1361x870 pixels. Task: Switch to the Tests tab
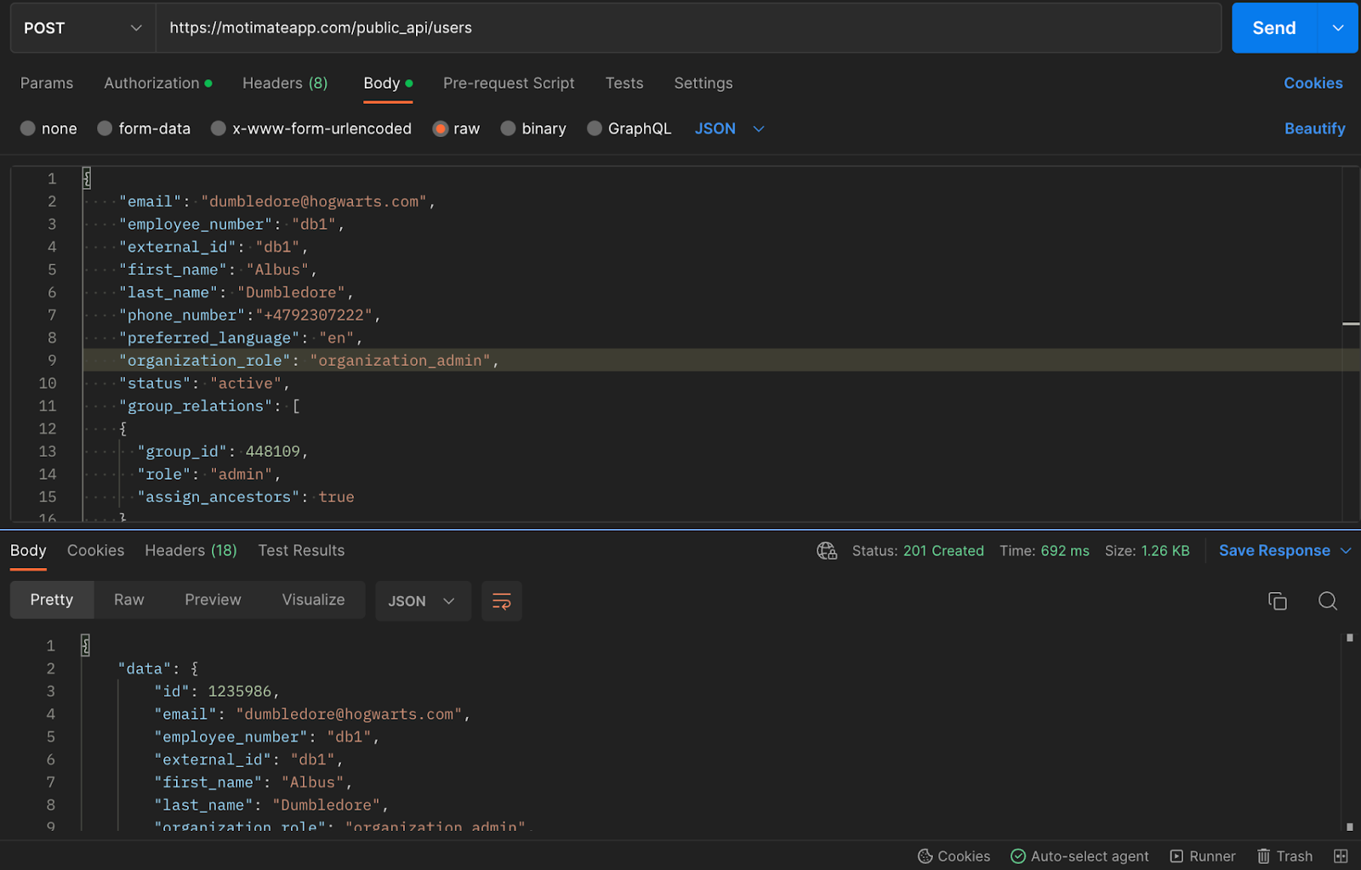pyautogui.click(x=624, y=83)
